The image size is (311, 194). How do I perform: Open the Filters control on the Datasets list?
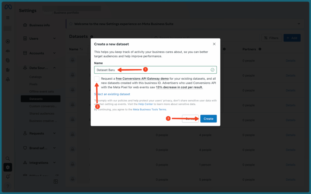point(272,38)
